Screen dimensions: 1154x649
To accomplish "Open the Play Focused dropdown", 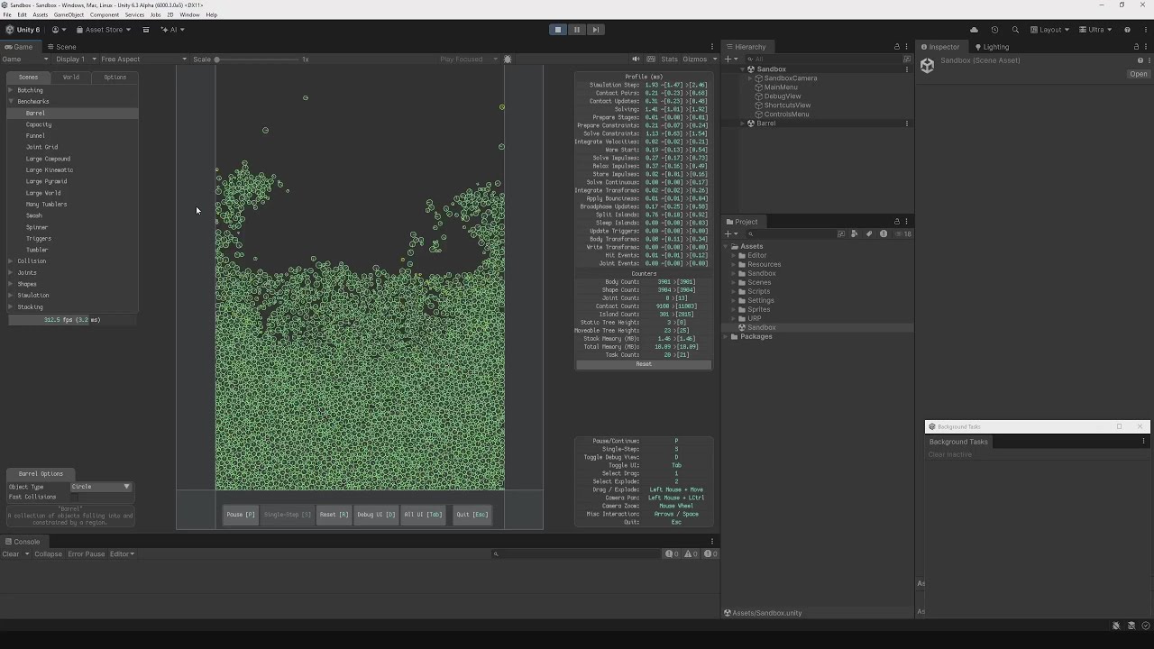I will pos(467,59).
